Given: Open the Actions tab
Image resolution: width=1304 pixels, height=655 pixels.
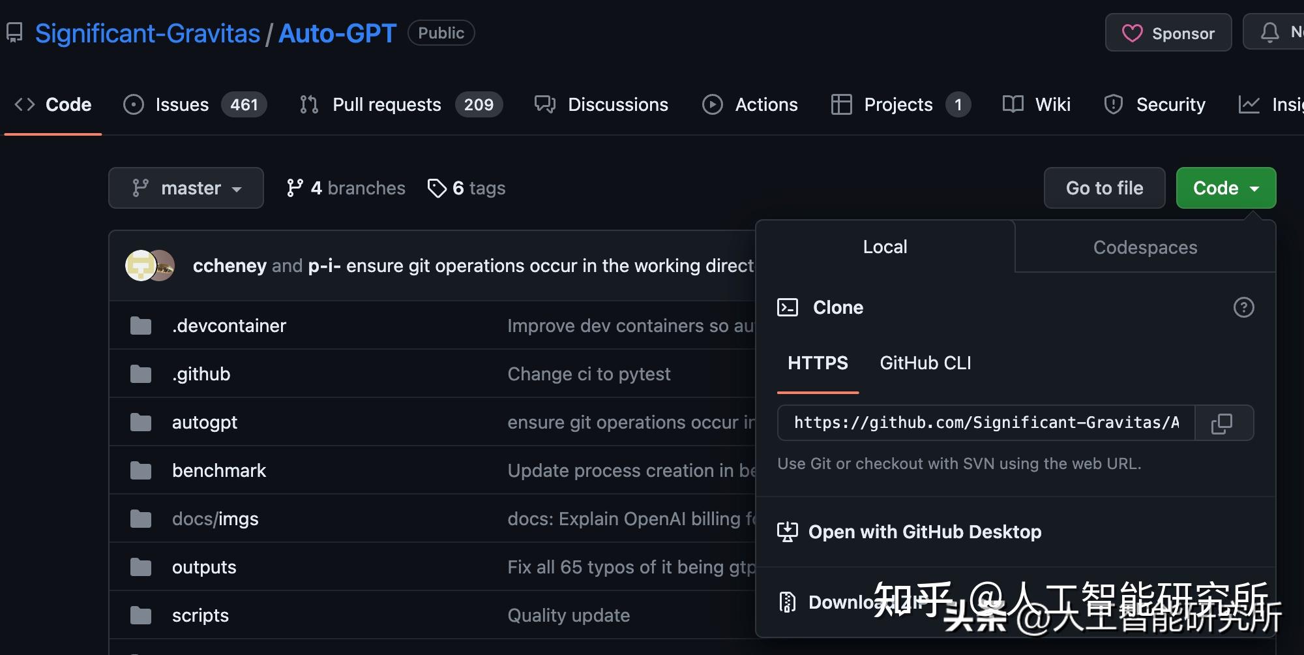Looking at the screenshot, I should tap(750, 104).
